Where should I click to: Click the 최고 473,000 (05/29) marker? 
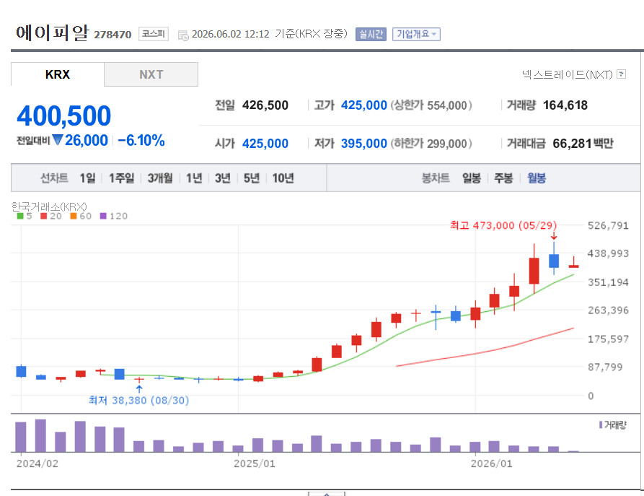[x=503, y=225]
